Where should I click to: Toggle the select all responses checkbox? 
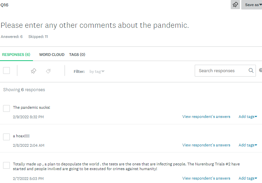[6, 70]
